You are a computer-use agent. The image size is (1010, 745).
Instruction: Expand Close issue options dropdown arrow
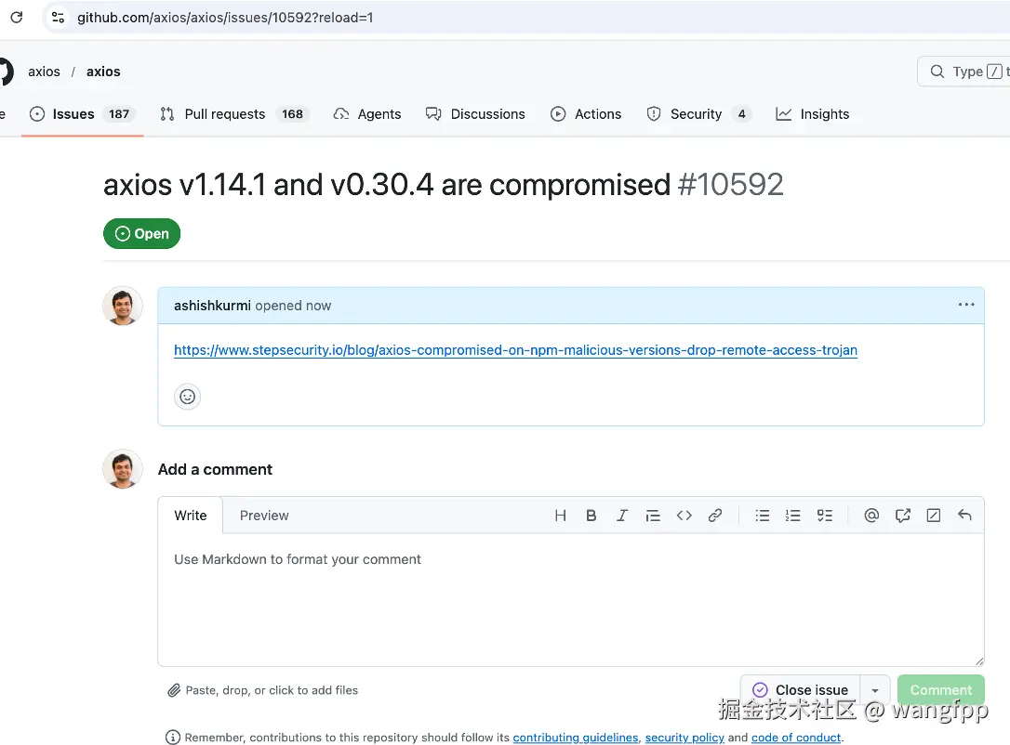(875, 689)
